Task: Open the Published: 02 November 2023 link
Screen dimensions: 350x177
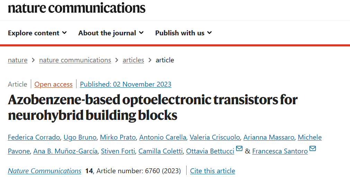Action: point(126,84)
